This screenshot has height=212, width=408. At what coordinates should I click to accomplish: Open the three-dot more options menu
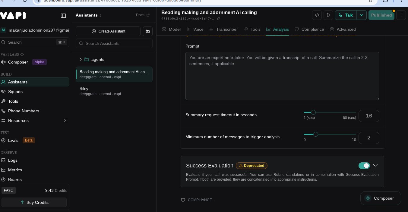coord(401,15)
